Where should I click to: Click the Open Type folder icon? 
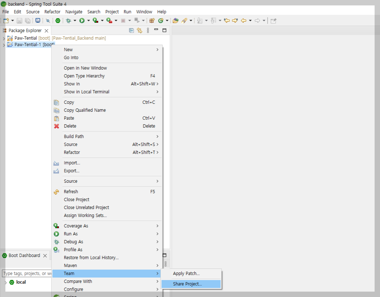[176, 21]
